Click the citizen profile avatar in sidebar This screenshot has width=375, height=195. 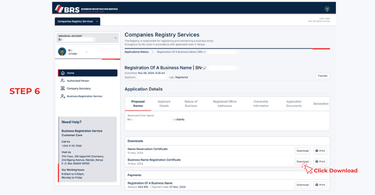pos(62,51)
